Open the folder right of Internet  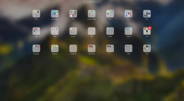coord(147,14)
